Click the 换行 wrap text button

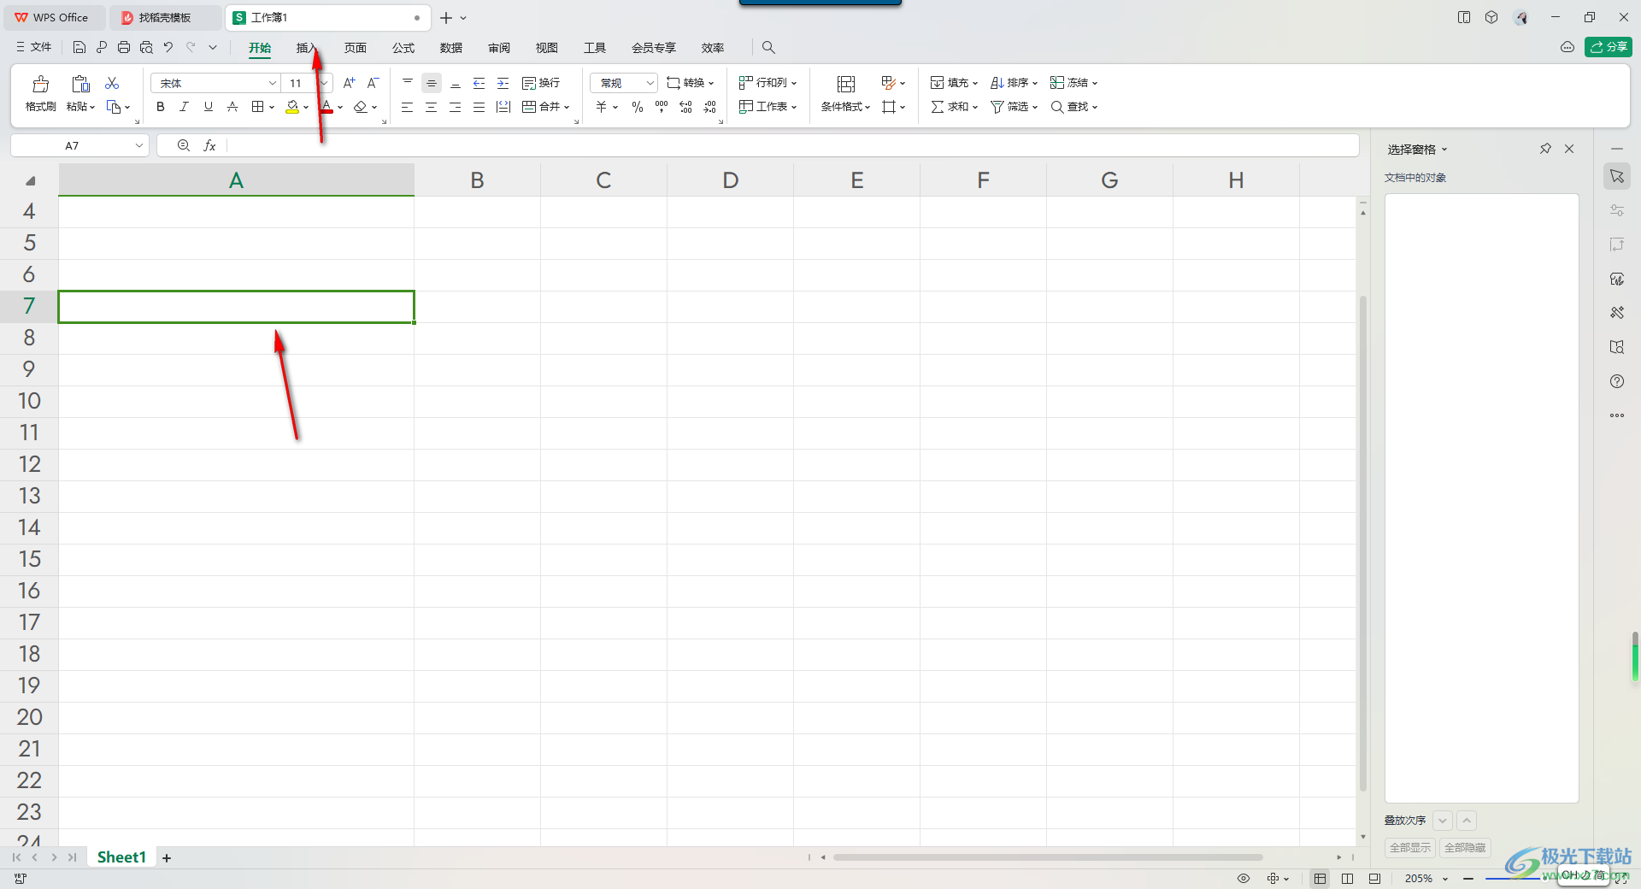[x=541, y=83]
